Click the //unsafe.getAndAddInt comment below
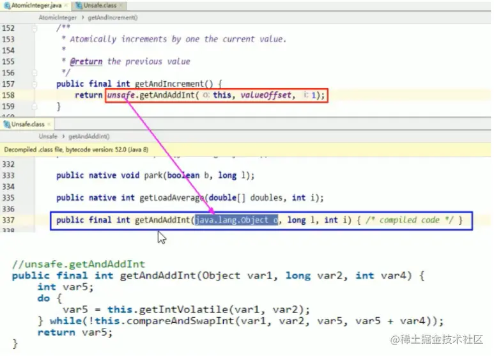494x356 pixels. (79, 264)
